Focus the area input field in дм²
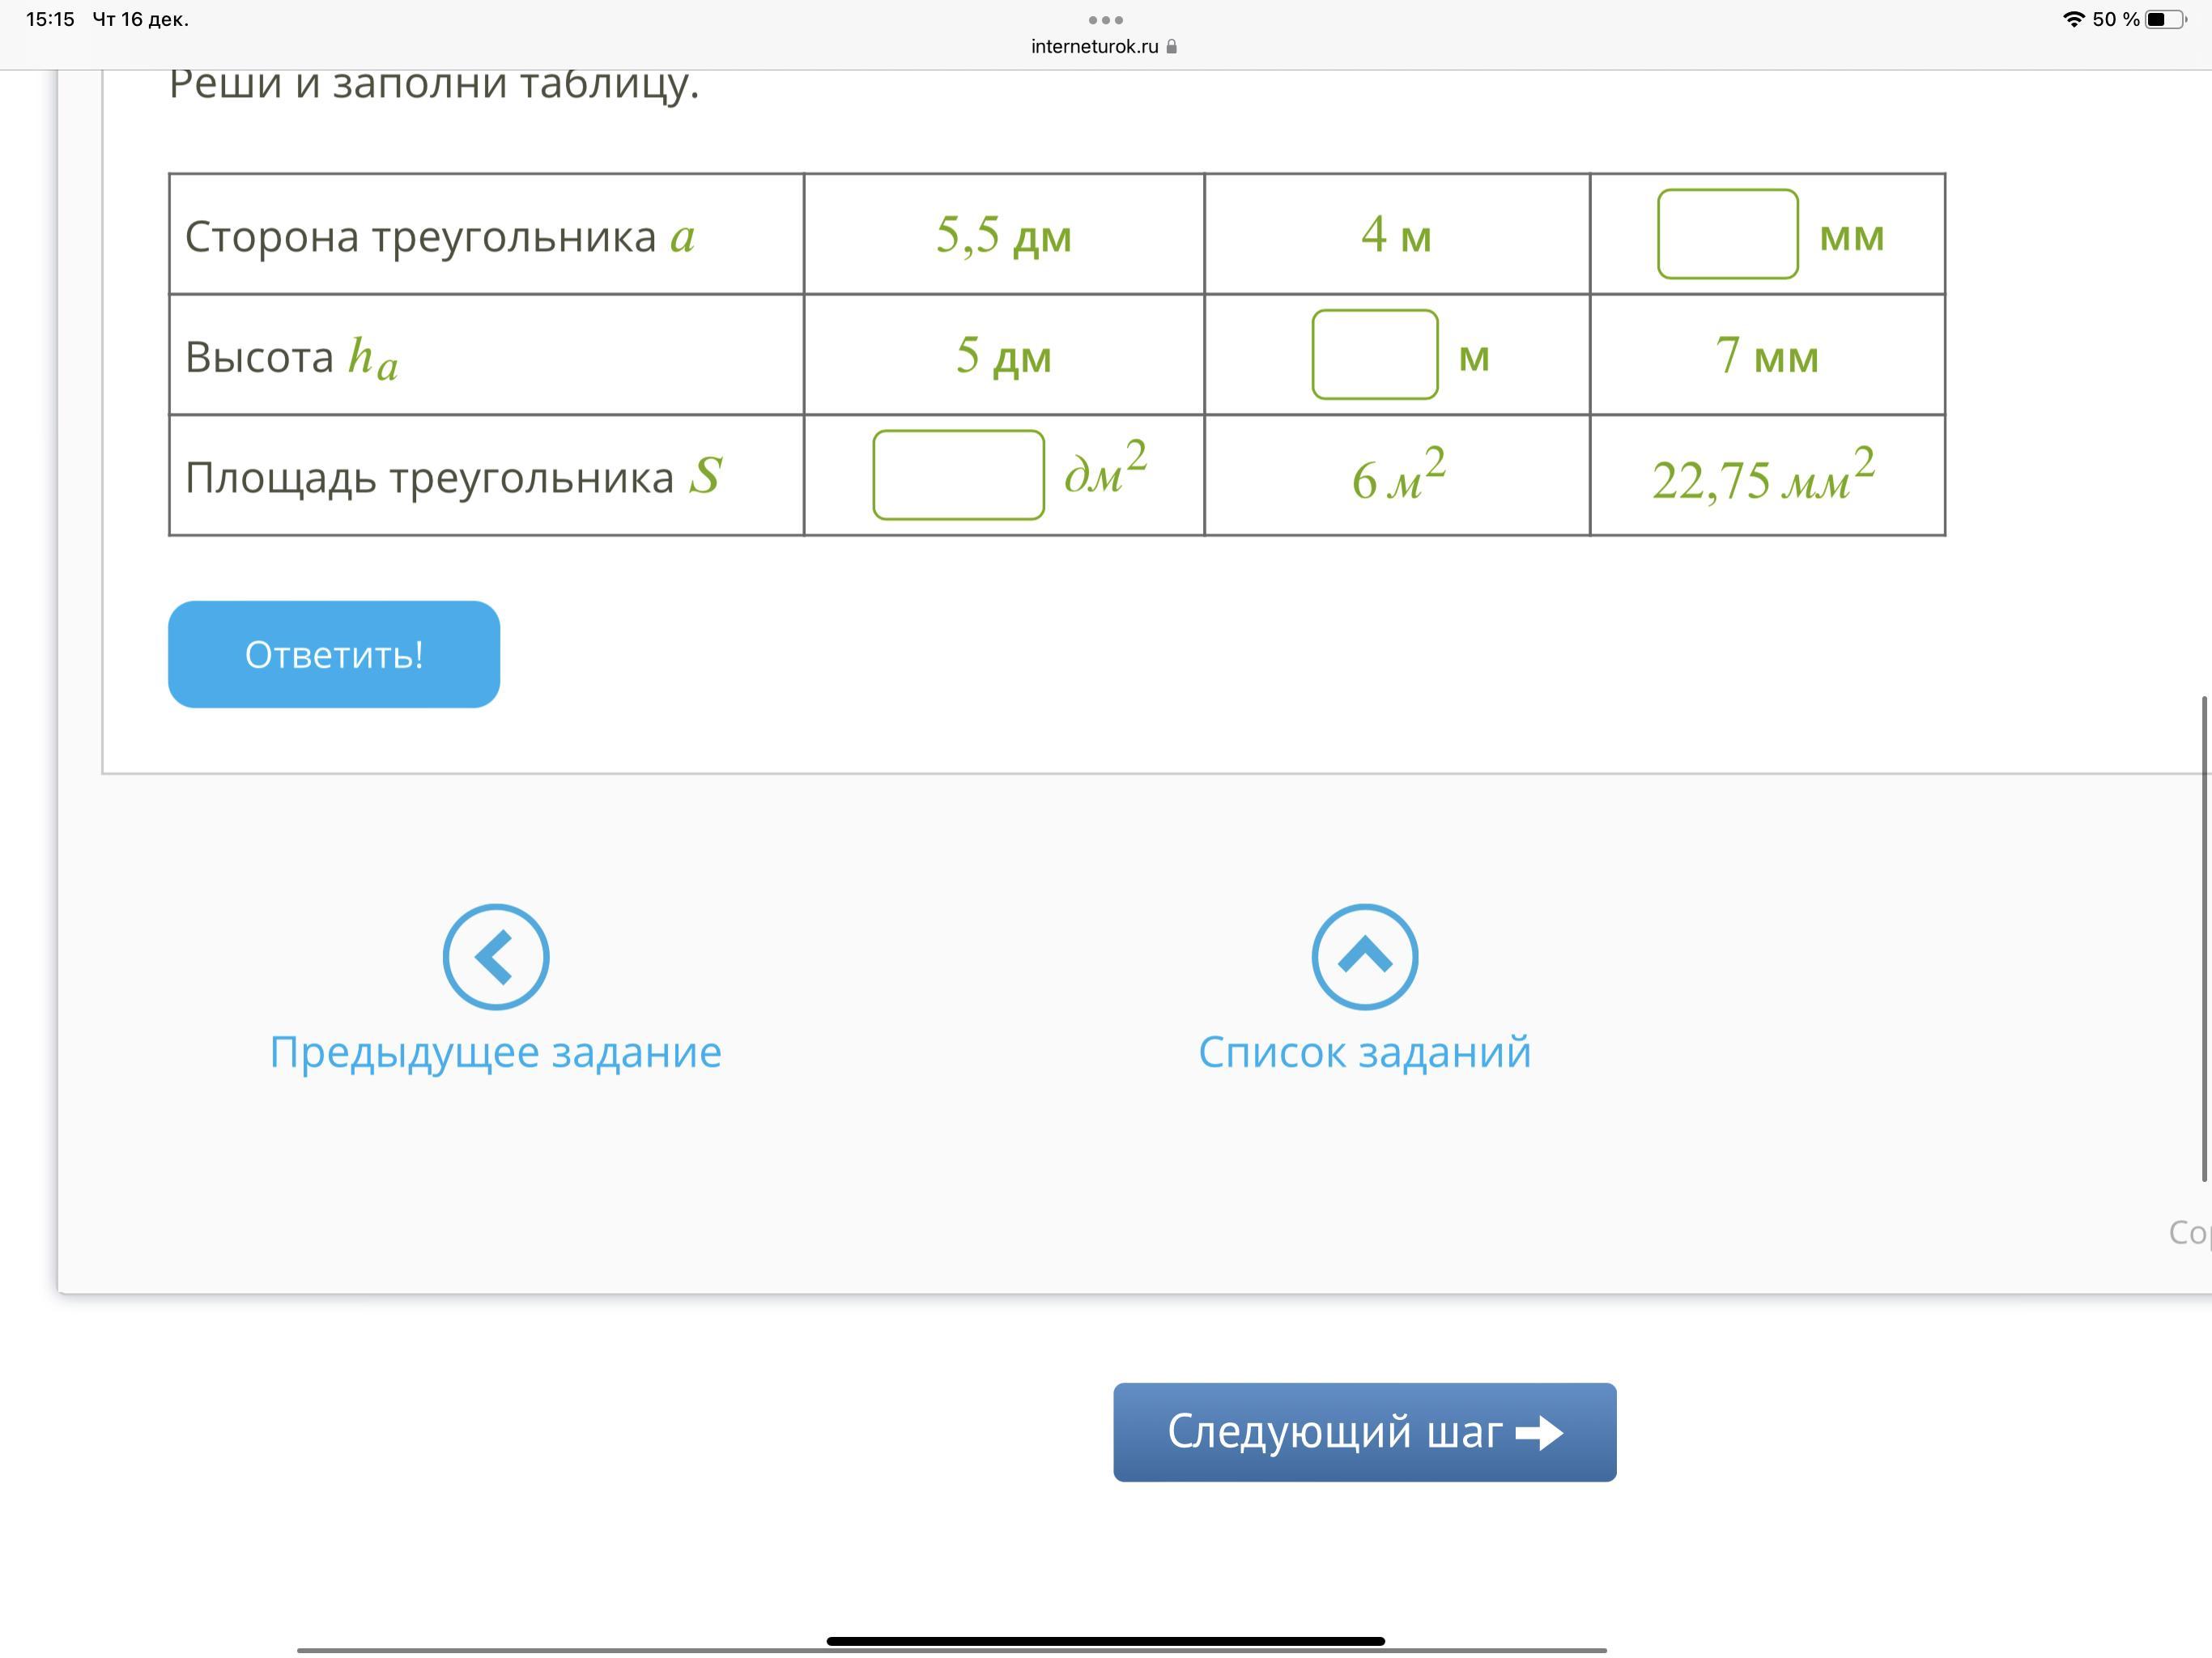 tap(958, 475)
